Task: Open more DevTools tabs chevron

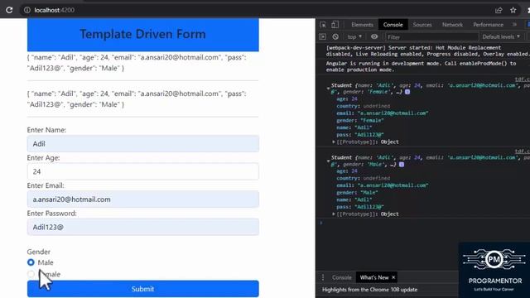Action: [x=514, y=24]
